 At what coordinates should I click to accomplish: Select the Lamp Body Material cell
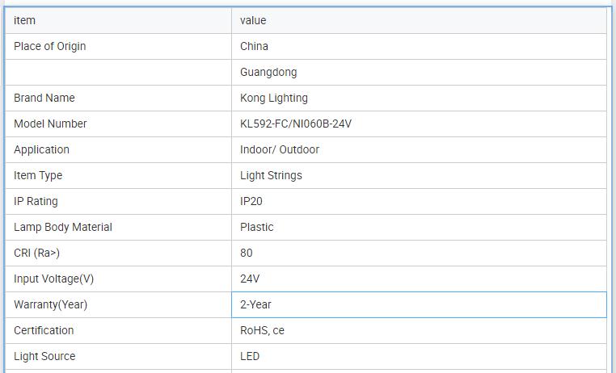pos(63,227)
